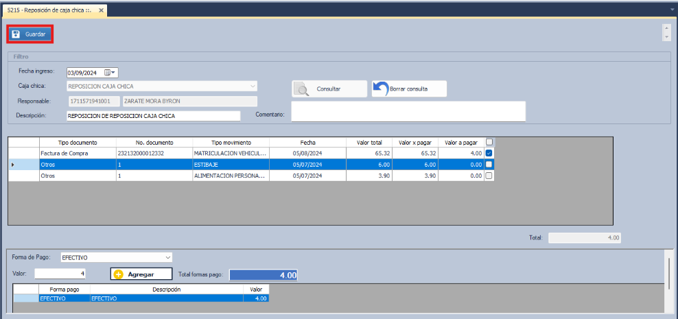678x319 pixels.
Task: Select the 5215 Reposición de caja chica tab
Action: pos(48,10)
